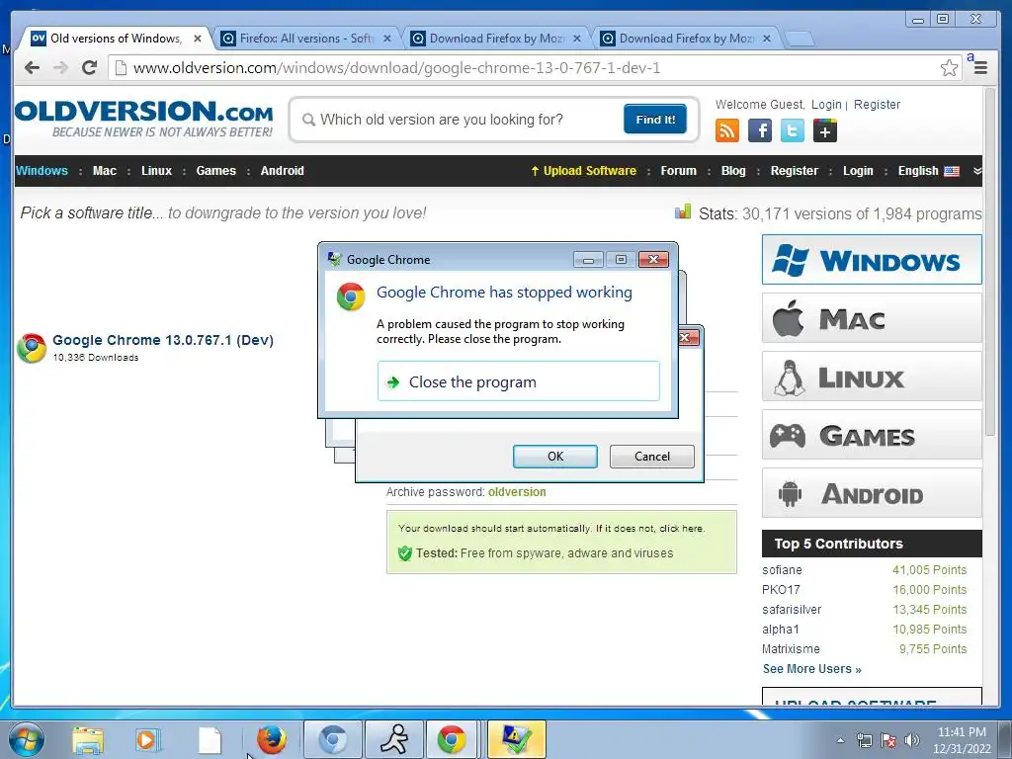The height and width of the screenshot is (759, 1012).
Task: Click Cancel in the background dialog
Action: (652, 457)
